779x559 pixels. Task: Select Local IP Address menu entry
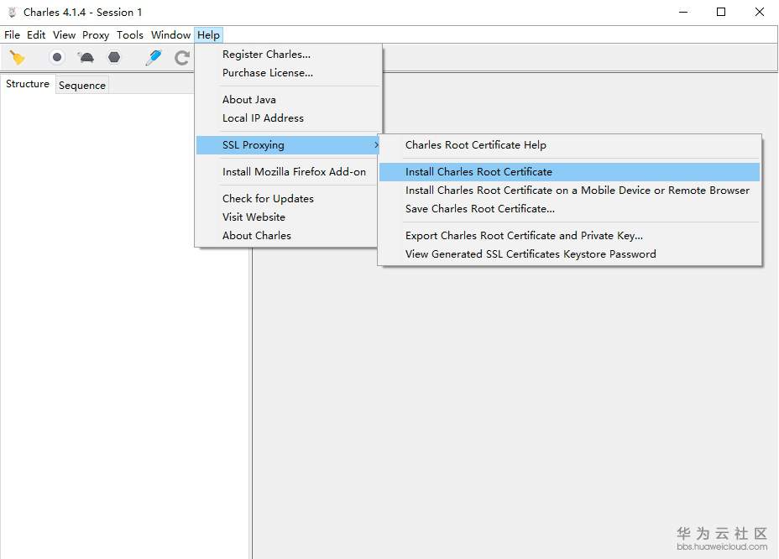288,118
